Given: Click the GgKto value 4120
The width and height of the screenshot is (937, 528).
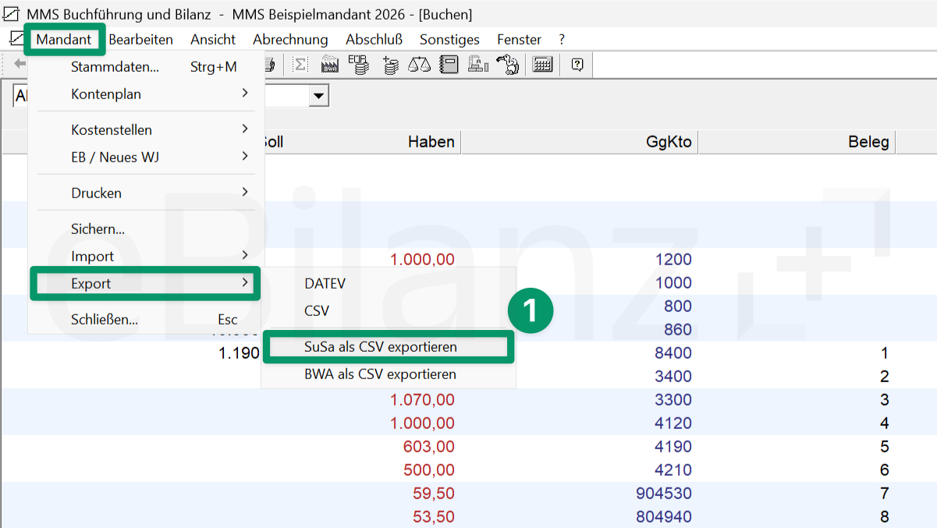Looking at the screenshot, I should 673,423.
